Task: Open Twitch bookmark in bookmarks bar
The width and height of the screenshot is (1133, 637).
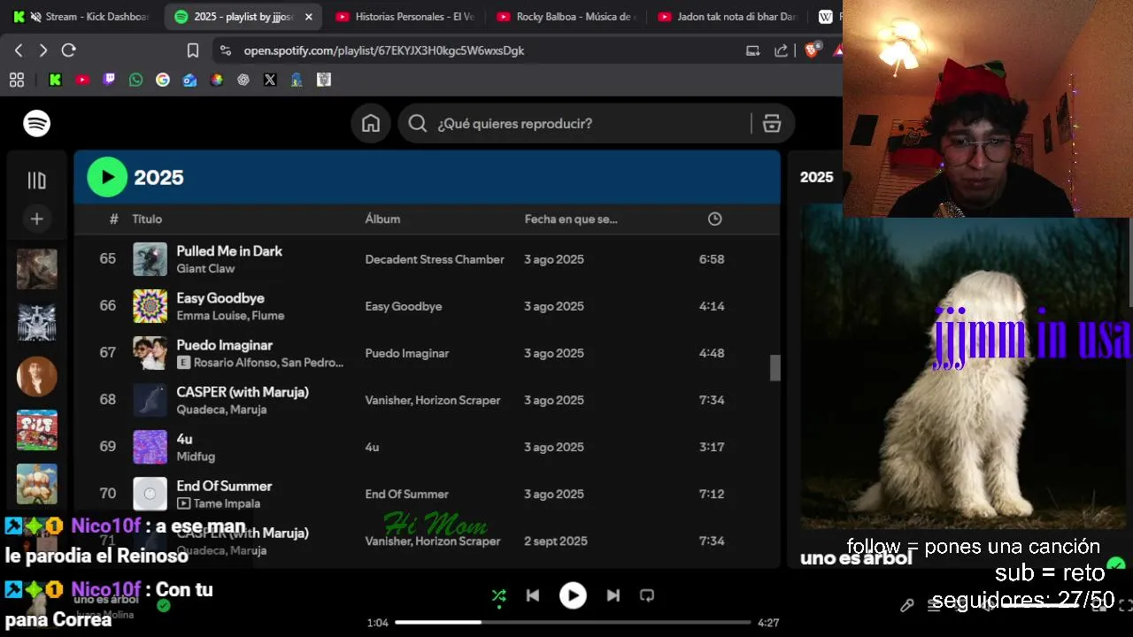Action: pos(109,80)
